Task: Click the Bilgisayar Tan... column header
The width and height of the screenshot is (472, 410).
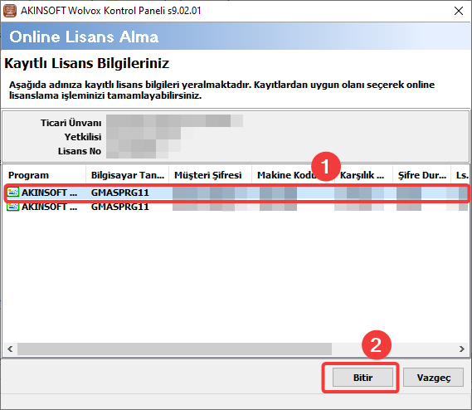Action: tap(127, 175)
